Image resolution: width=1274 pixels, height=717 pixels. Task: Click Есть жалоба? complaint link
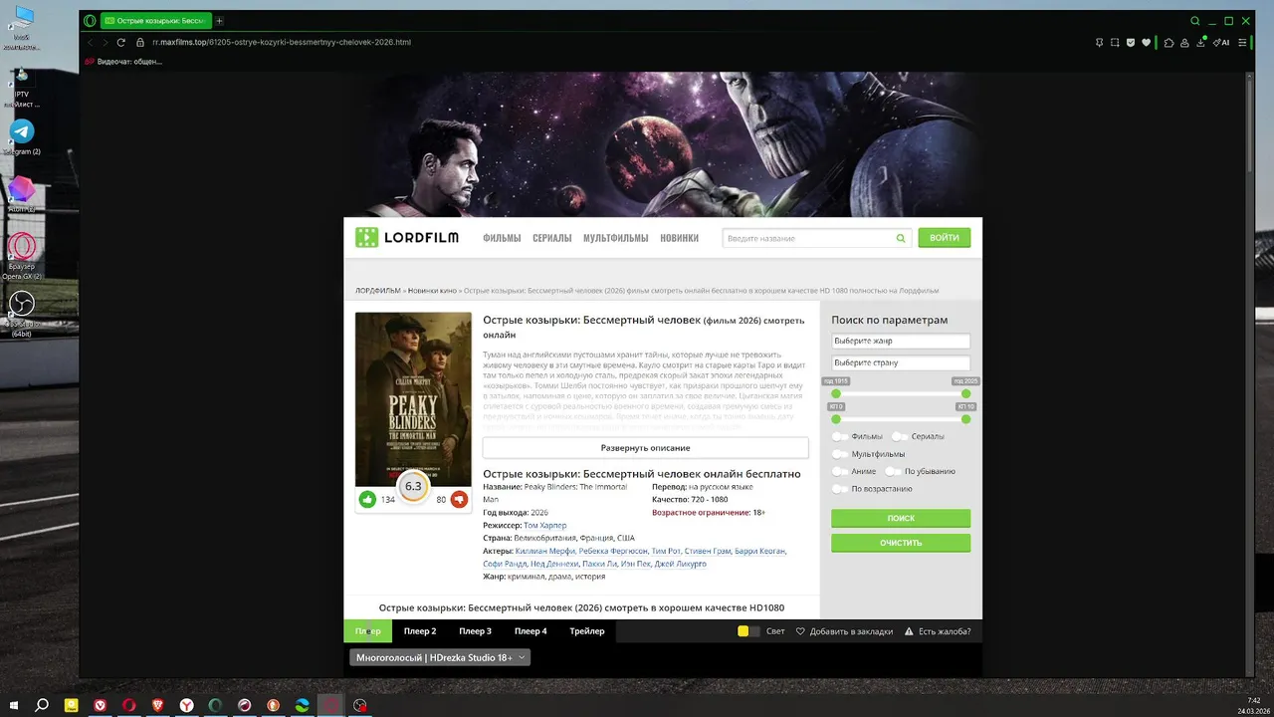[937, 631]
